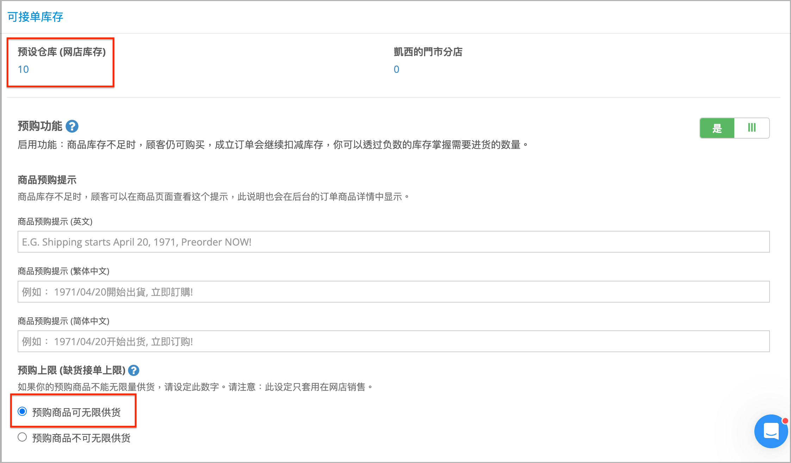Click the 预购商品不可无限供货 label text
Viewport: 791px width, 463px height.
[81, 438]
